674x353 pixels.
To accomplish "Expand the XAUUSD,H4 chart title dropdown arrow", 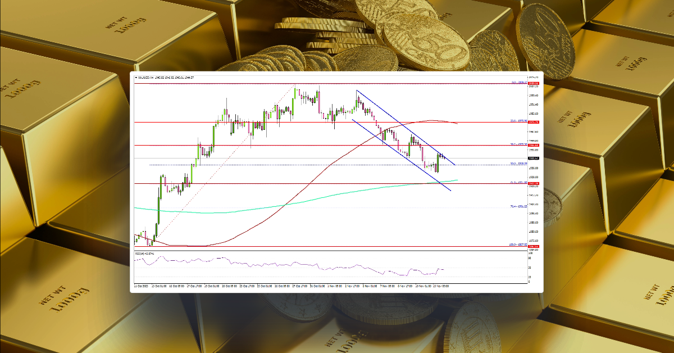I will tap(136, 77).
